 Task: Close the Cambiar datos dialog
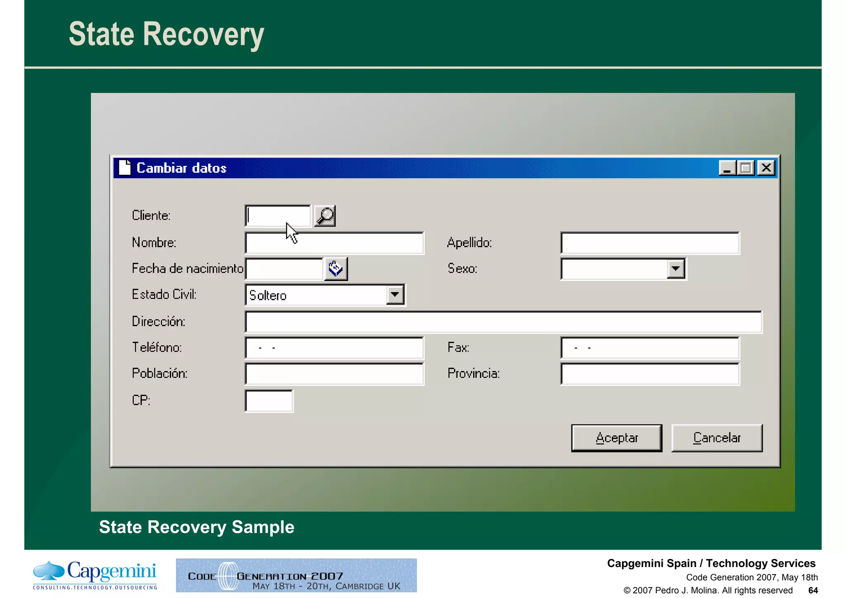tap(766, 168)
